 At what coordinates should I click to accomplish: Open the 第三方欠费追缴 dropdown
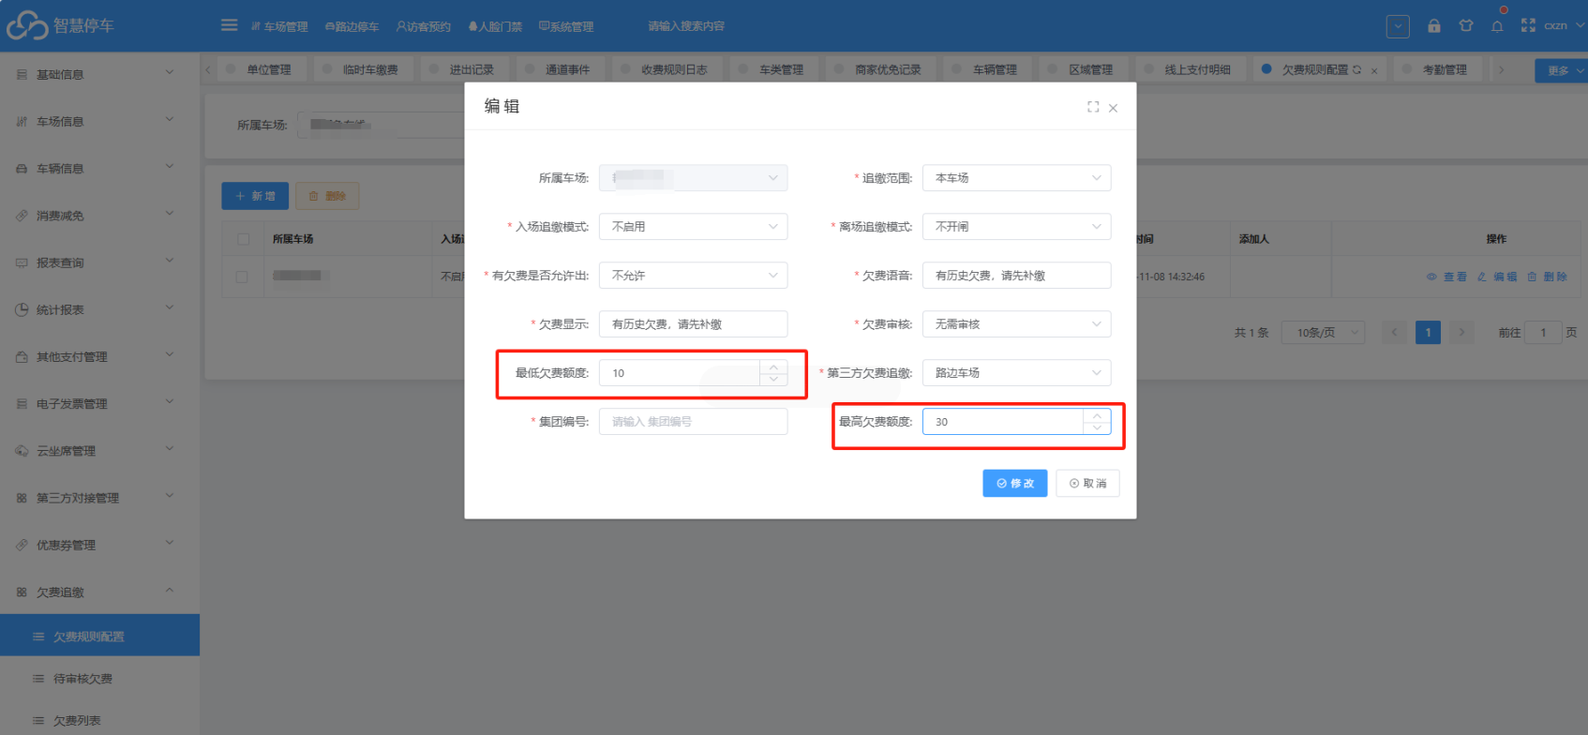click(x=1017, y=373)
